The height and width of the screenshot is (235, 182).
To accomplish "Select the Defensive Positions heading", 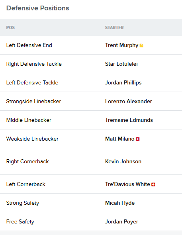I will coord(37,8).
